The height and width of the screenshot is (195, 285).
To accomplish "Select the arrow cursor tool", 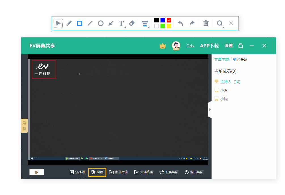I will (x=58, y=23).
